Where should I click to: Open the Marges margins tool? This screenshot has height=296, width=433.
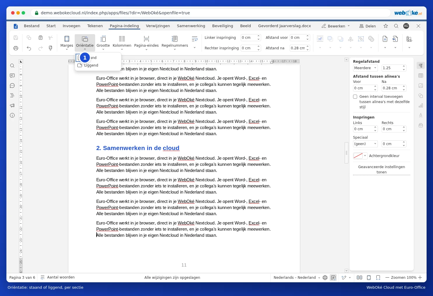click(x=67, y=42)
